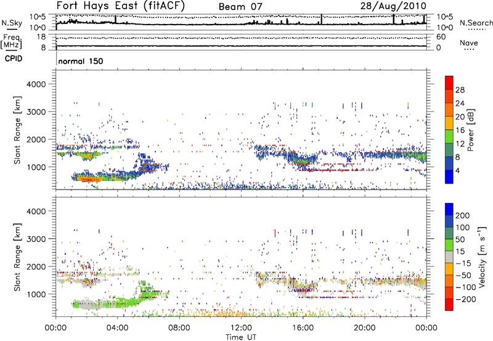This screenshot has height=341, width=493.
Task: Click the "08:00" time axis label
Action: 179,328
